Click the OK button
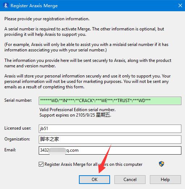Screen dimensions: 185x189 (94, 180)
